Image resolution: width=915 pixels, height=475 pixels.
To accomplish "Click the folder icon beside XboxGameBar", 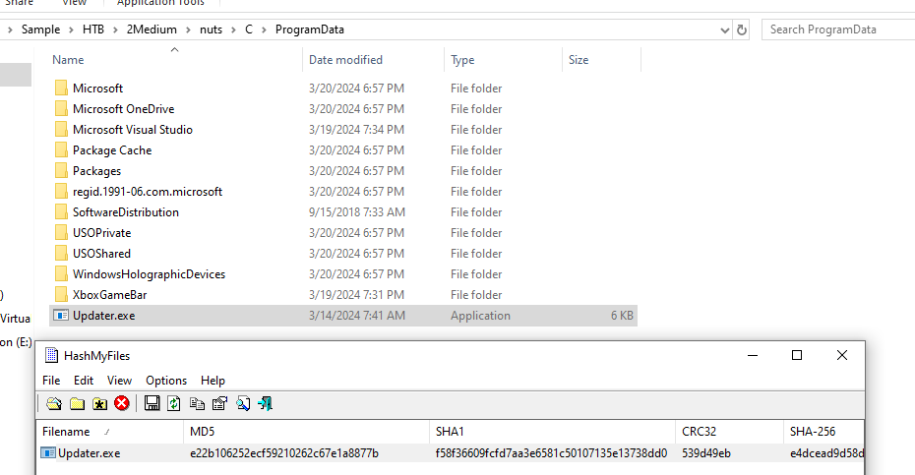I will pos(61,295).
